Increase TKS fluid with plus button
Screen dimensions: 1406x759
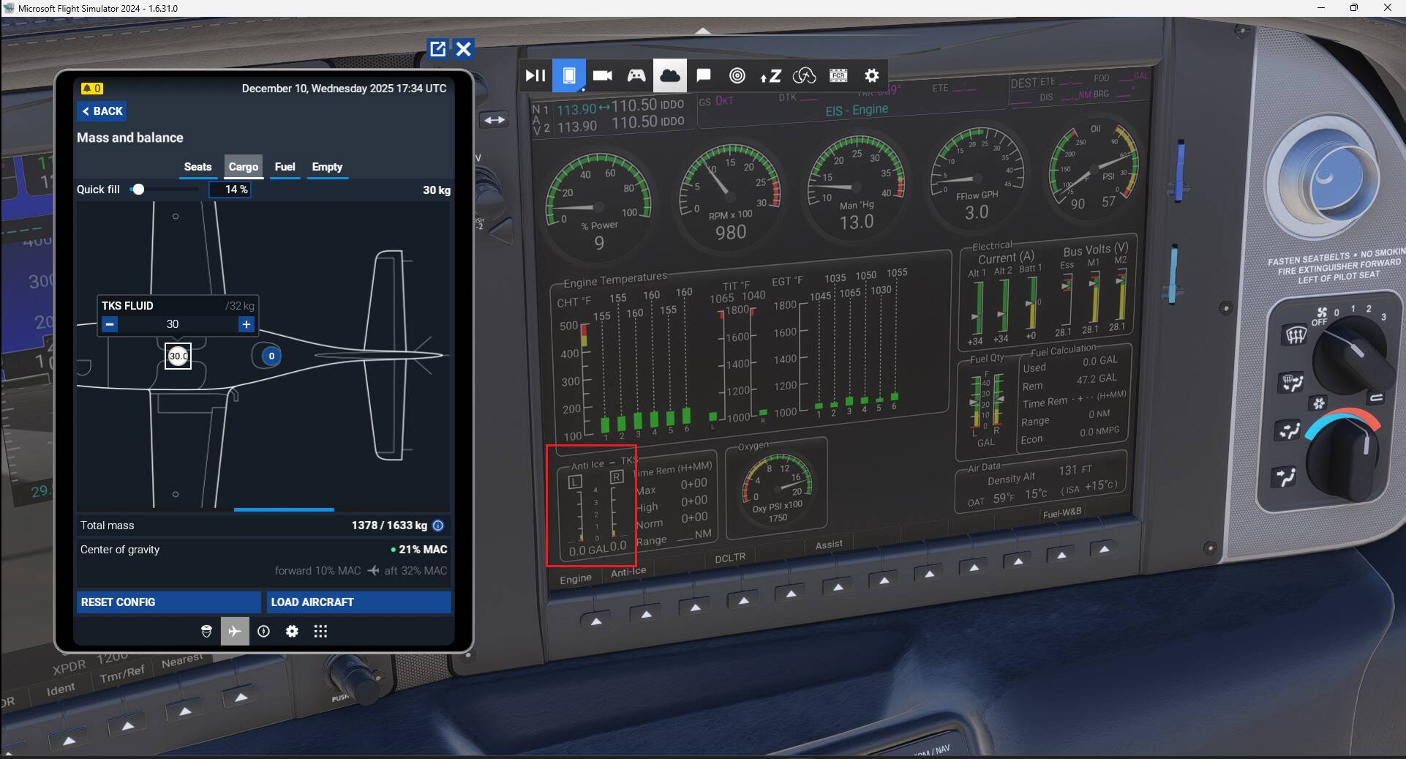[x=246, y=324]
